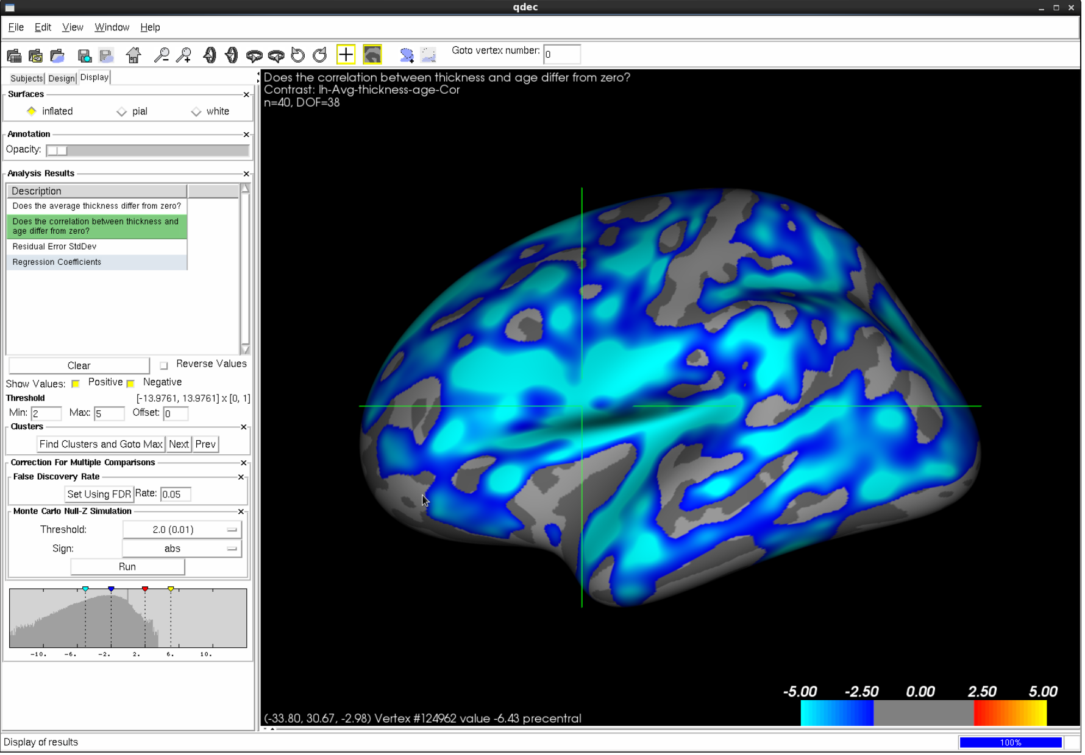
Task: Select the pial surface radio button
Action: pos(122,111)
